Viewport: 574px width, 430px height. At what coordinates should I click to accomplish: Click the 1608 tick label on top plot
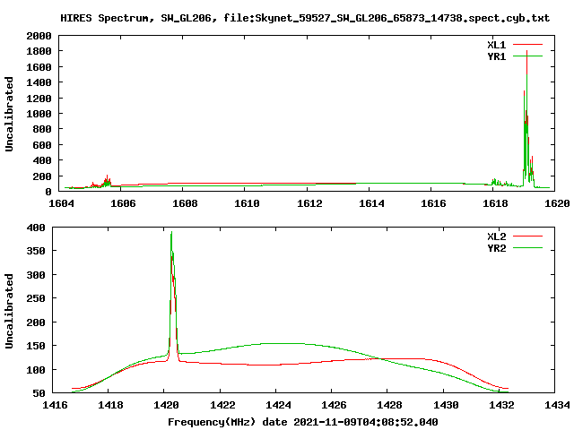(x=185, y=203)
